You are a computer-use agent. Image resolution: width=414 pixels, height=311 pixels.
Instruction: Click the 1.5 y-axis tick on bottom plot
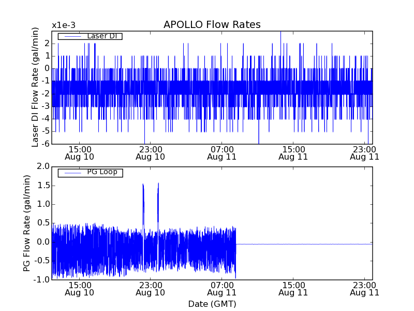(43, 185)
